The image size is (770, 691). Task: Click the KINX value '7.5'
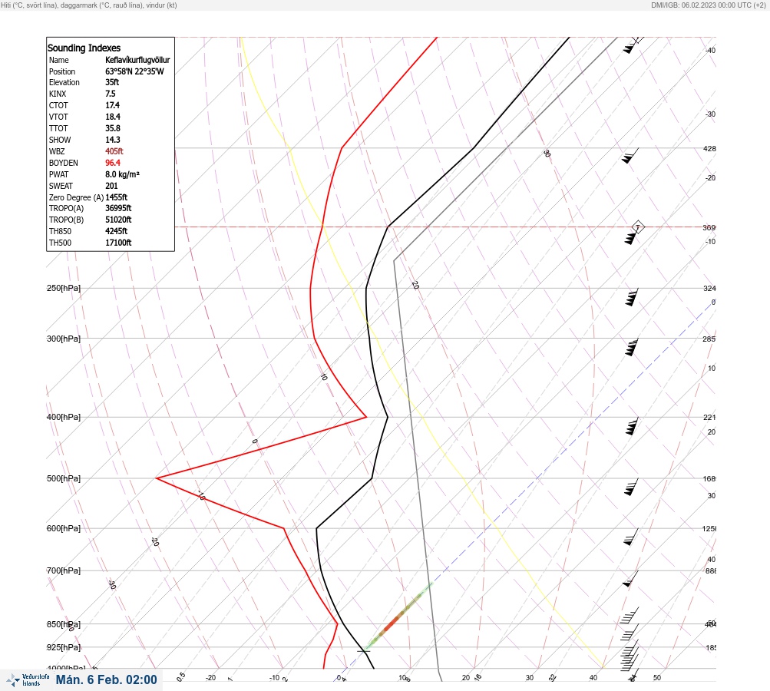tap(111, 94)
